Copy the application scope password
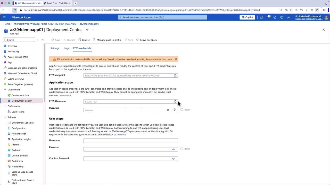Screen dimensions: 330x185 (175, 110)
